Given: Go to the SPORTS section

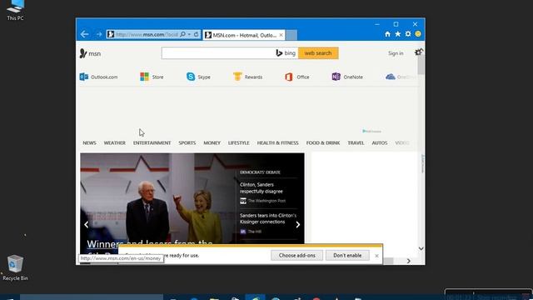Looking at the screenshot, I should [x=187, y=142].
